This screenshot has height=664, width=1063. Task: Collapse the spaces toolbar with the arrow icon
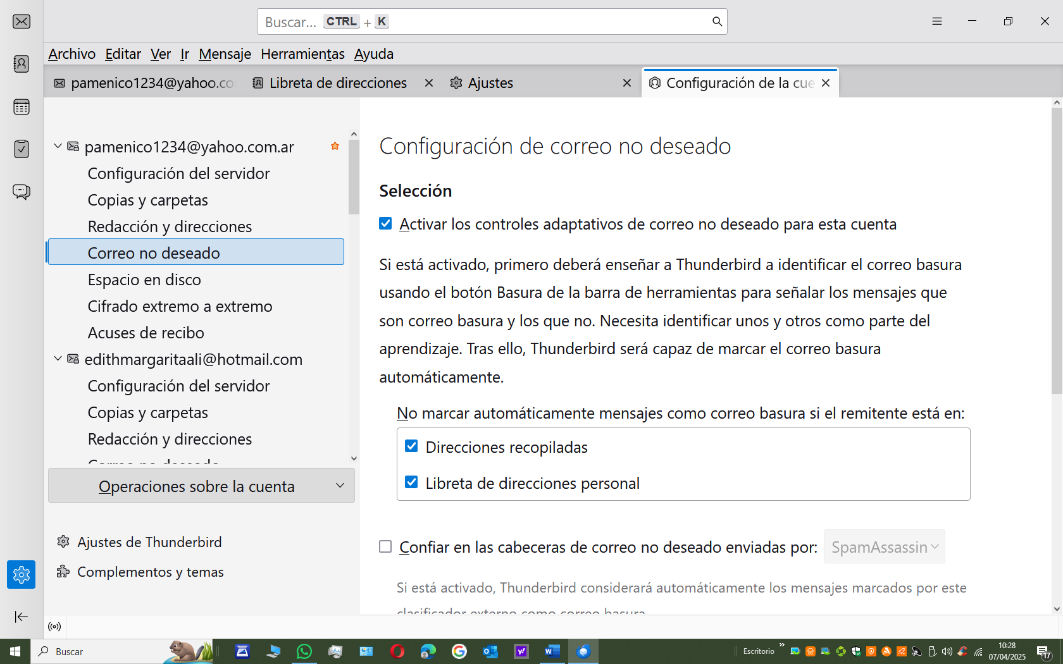21,617
